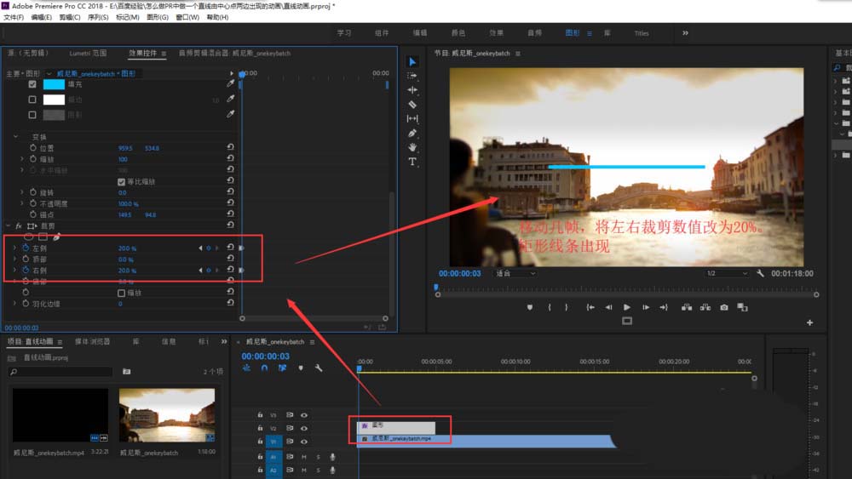Collapse the Transform (变换) section
Viewport: 852px width, 479px height.
pyautogui.click(x=15, y=137)
